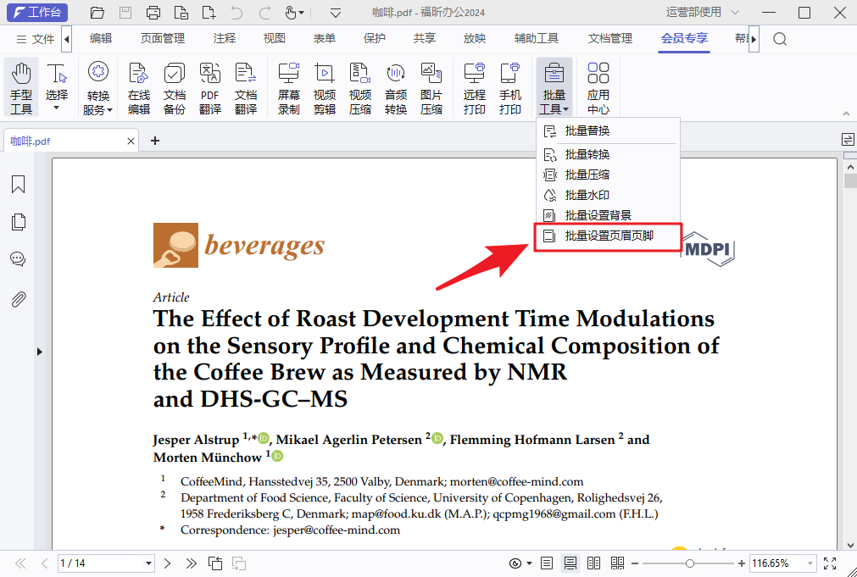The height and width of the screenshot is (577, 857).
Task: Click the zoom slider handle
Action: pyautogui.click(x=690, y=563)
